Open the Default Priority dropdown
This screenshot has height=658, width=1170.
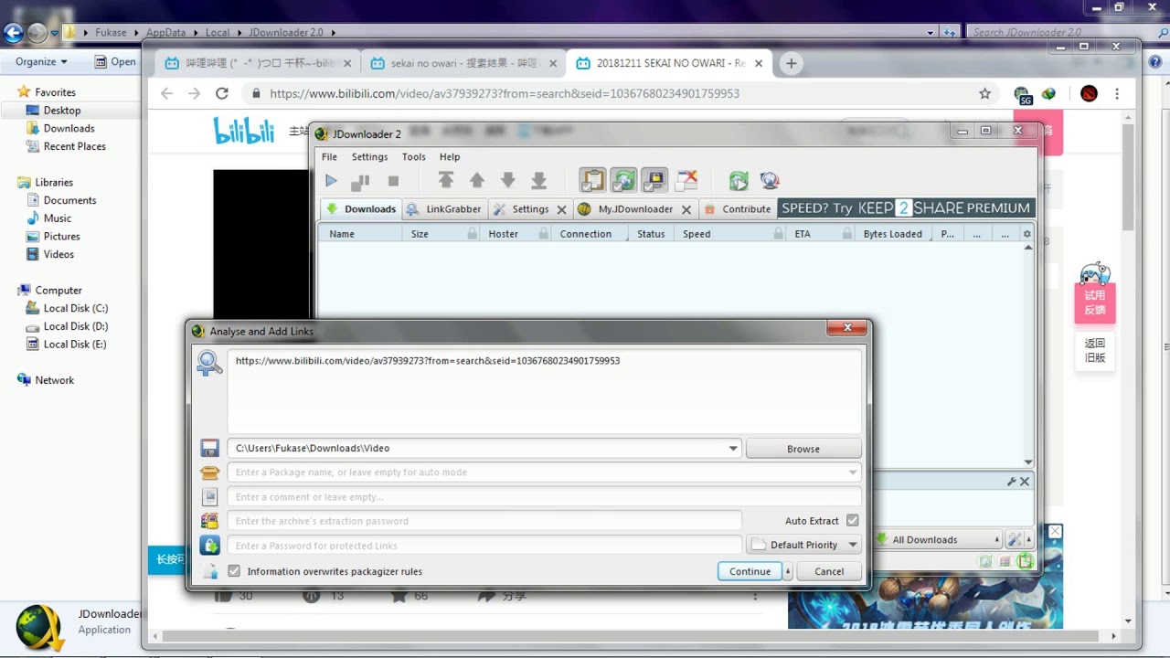(x=803, y=545)
